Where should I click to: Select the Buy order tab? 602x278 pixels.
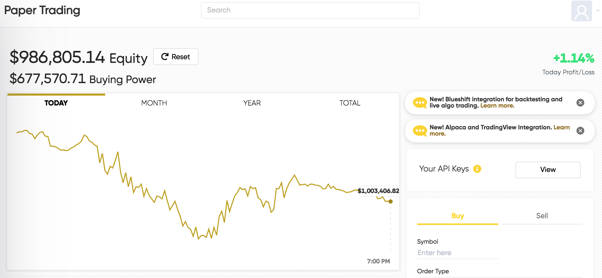457,216
